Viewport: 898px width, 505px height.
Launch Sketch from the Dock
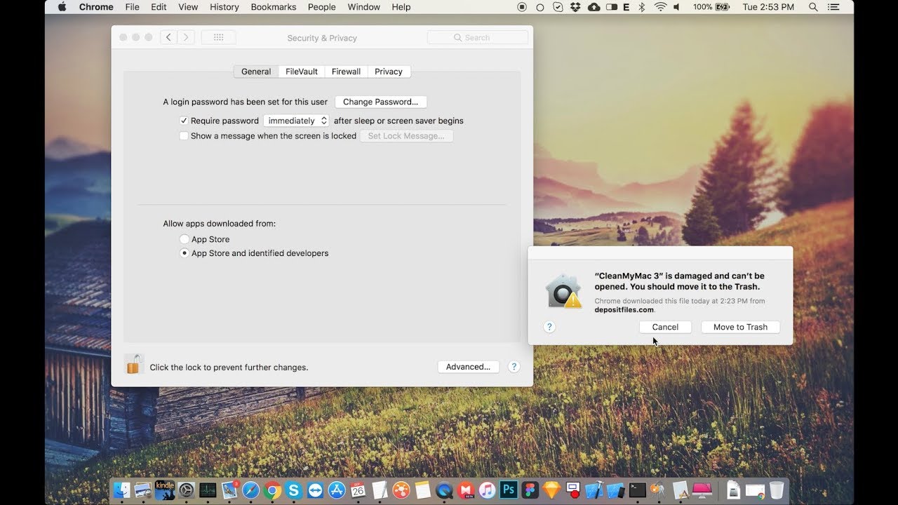pyautogui.click(x=551, y=490)
